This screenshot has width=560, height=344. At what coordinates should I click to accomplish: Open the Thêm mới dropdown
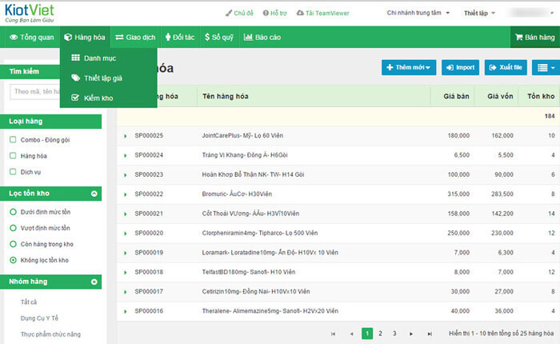pyautogui.click(x=408, y=68)
